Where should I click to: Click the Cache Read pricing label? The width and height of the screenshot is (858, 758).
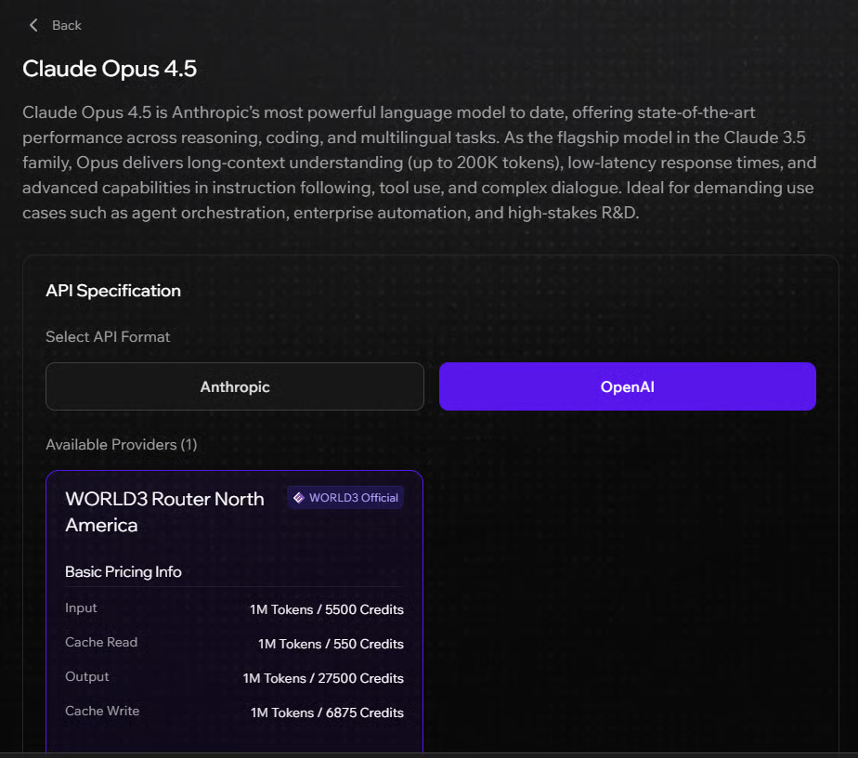(x=101, y=643)
